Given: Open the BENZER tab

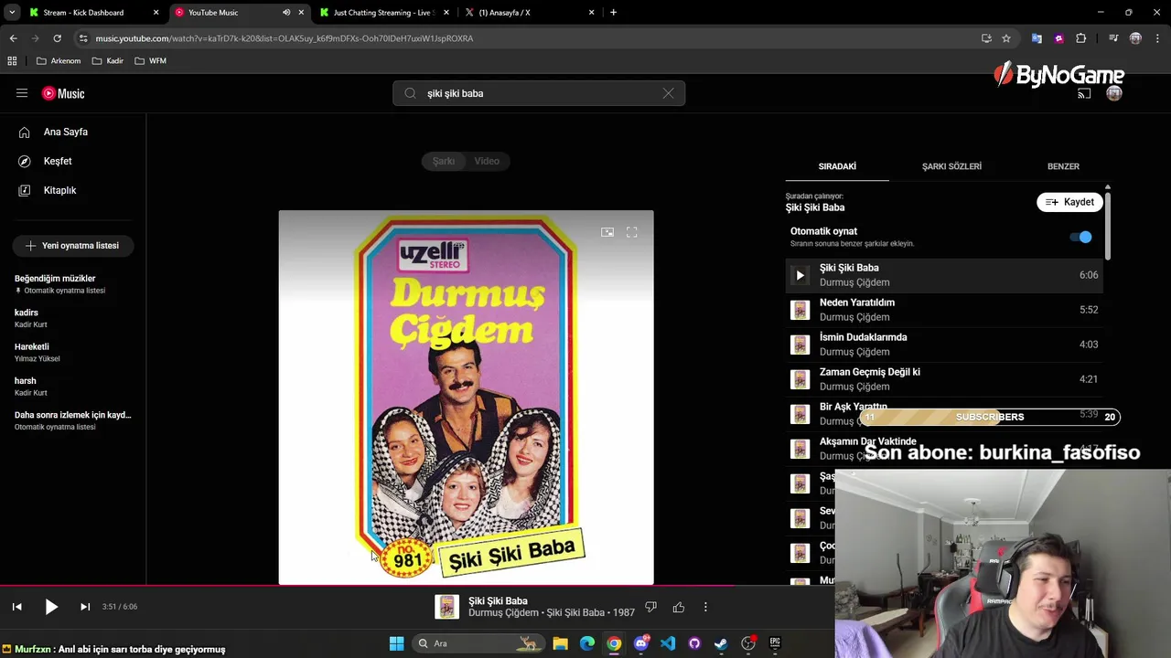Looking at the screenshot, I should click(1063, 166).
